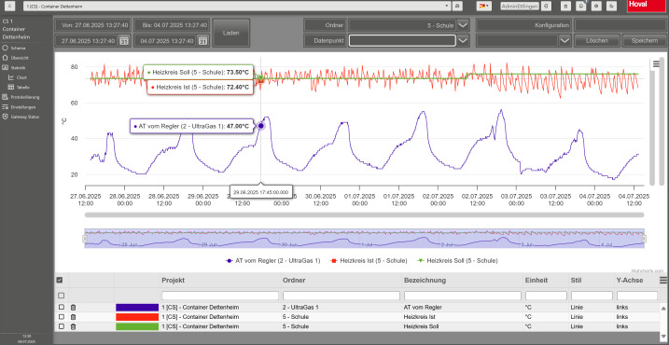The height and width of the screenshot is (345, 669).
Task: Click the left handle of chart navigator
Action: pos(85,239)
